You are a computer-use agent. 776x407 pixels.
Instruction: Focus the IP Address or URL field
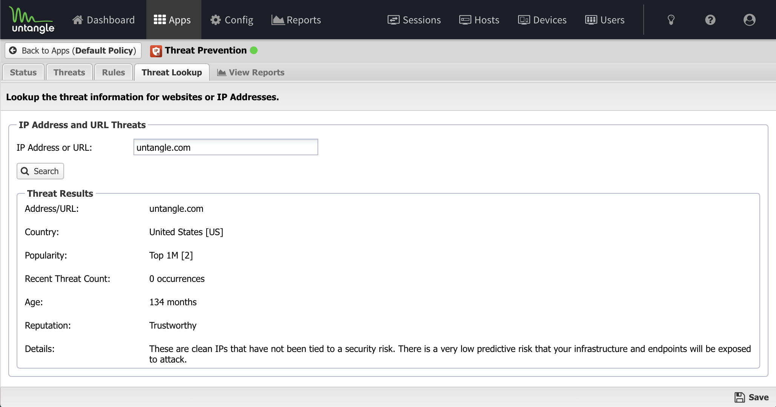tap(226, 147)
